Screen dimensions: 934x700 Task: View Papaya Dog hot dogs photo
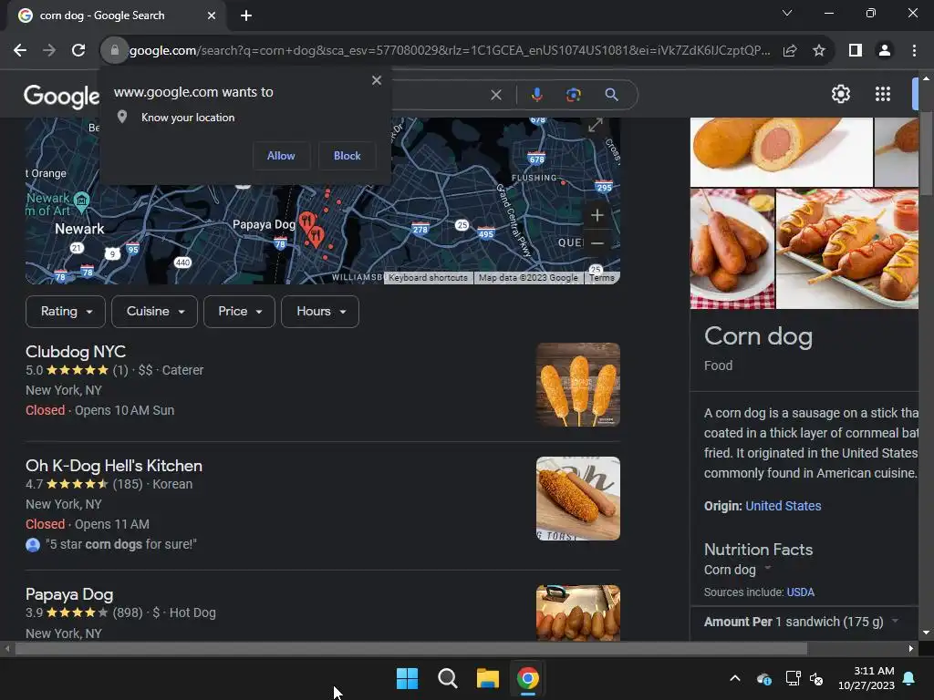577,613
